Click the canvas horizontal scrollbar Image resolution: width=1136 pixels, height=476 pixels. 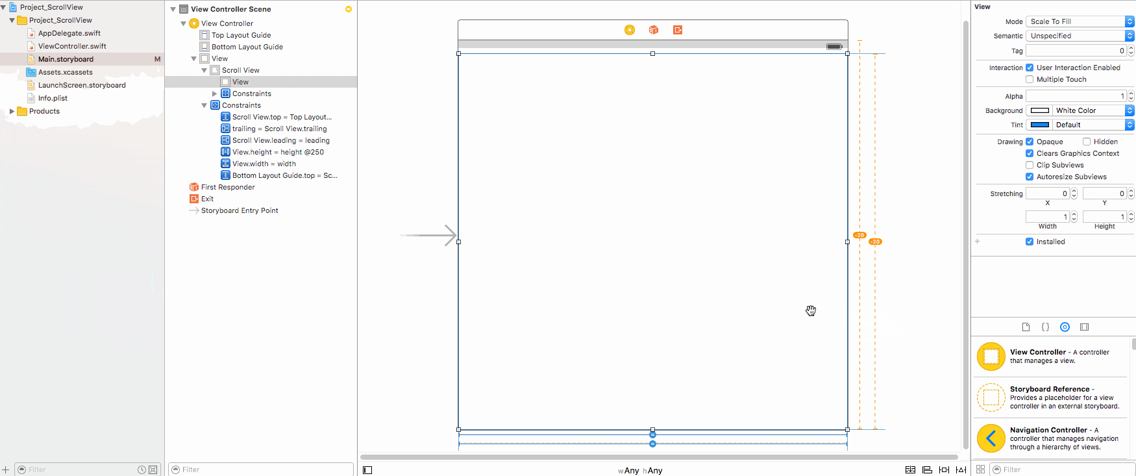(x=659, y=457)
